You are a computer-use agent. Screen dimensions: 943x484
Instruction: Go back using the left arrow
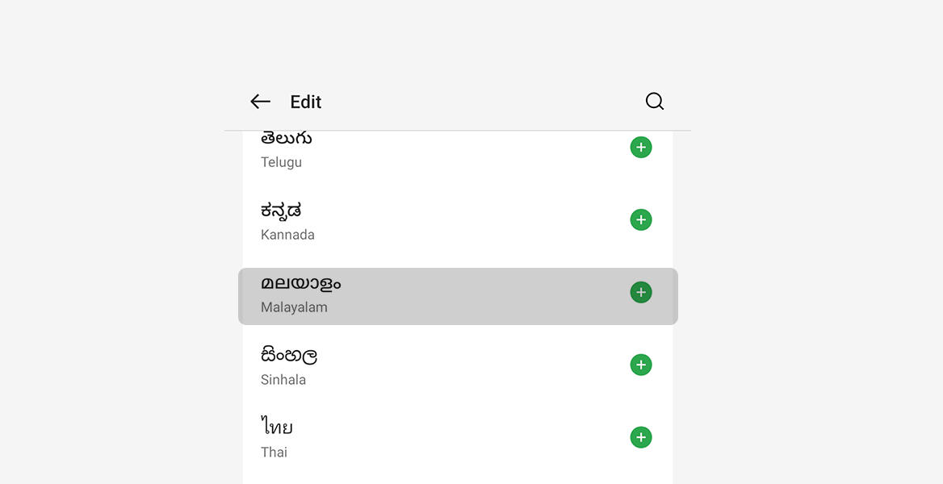tap(260, 102)
